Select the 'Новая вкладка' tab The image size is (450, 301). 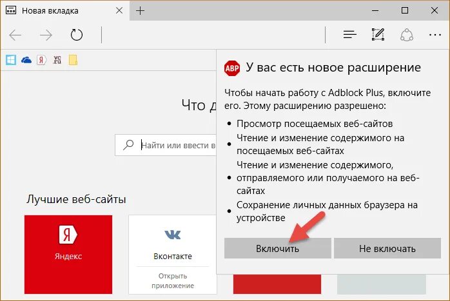pos(65,11)
